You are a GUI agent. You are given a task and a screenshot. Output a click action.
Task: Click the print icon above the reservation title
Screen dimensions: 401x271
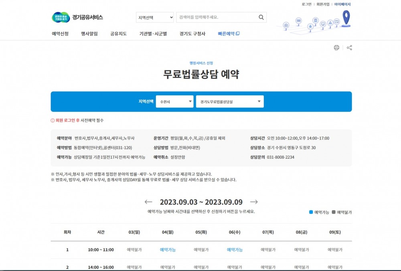click(x=337, y=47)
